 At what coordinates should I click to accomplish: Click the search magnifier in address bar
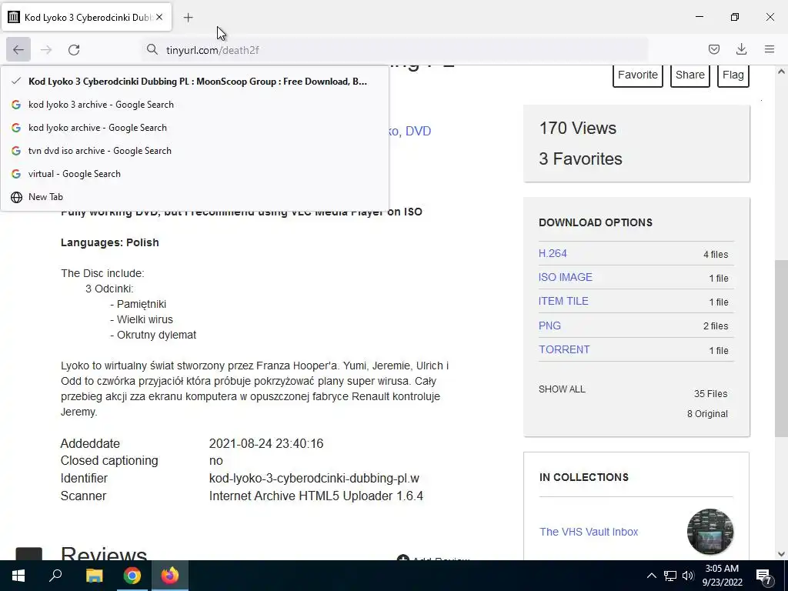[x=152, y=49]
